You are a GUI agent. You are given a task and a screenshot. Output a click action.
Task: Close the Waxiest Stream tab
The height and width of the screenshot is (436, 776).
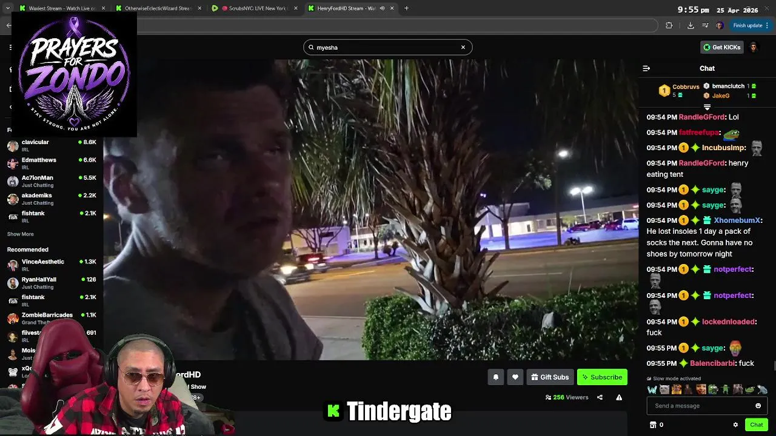(x=103, y=8)
